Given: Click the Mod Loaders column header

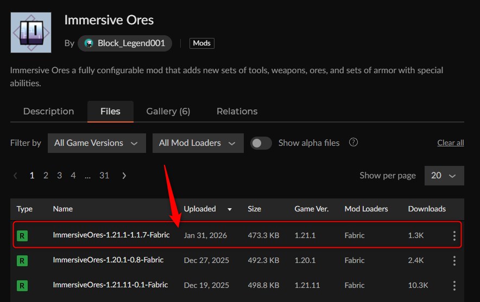Looking at the screenshot, I should (x=366, y=209).
